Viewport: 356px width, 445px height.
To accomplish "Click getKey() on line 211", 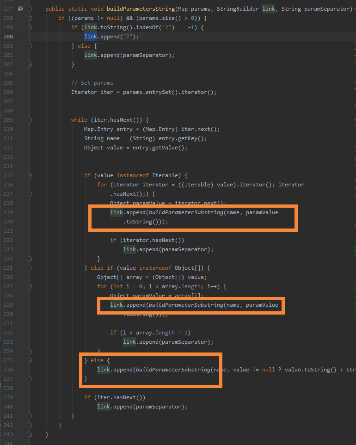I will tap(191, 138).
